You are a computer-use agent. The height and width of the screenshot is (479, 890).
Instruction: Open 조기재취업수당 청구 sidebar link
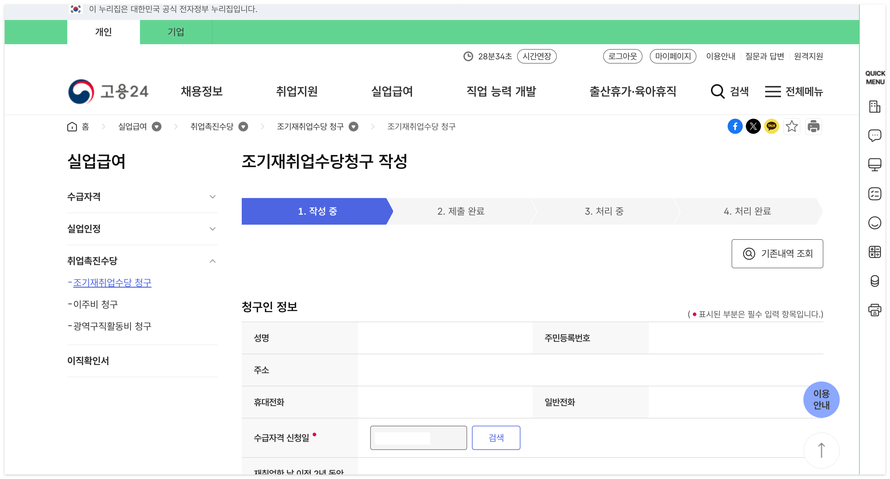coord(112,282)
